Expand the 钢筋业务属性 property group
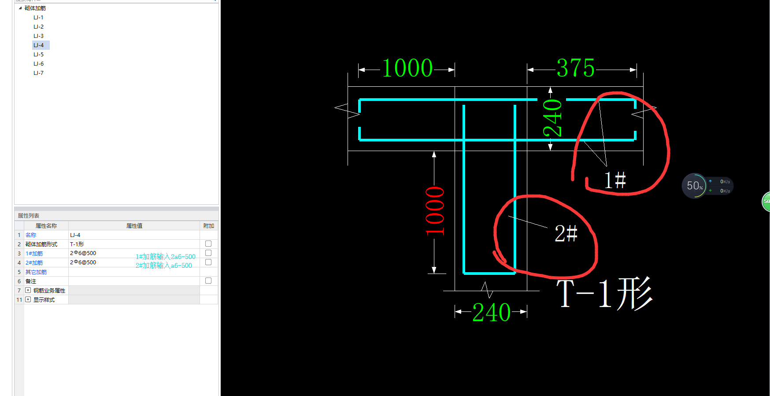 click(28, 290)
